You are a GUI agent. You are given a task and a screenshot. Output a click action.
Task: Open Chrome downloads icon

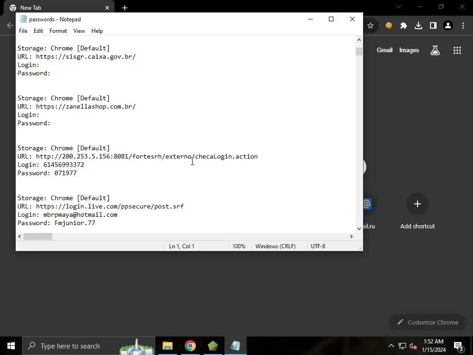pos(418,26)
